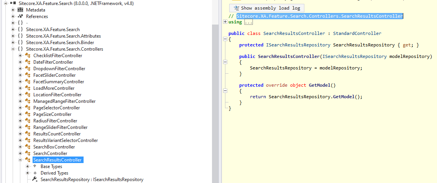The height and width of the screenshot is (183, 437).
Task: Collapse the constructor body in code view
Action: tap(225, 62)
